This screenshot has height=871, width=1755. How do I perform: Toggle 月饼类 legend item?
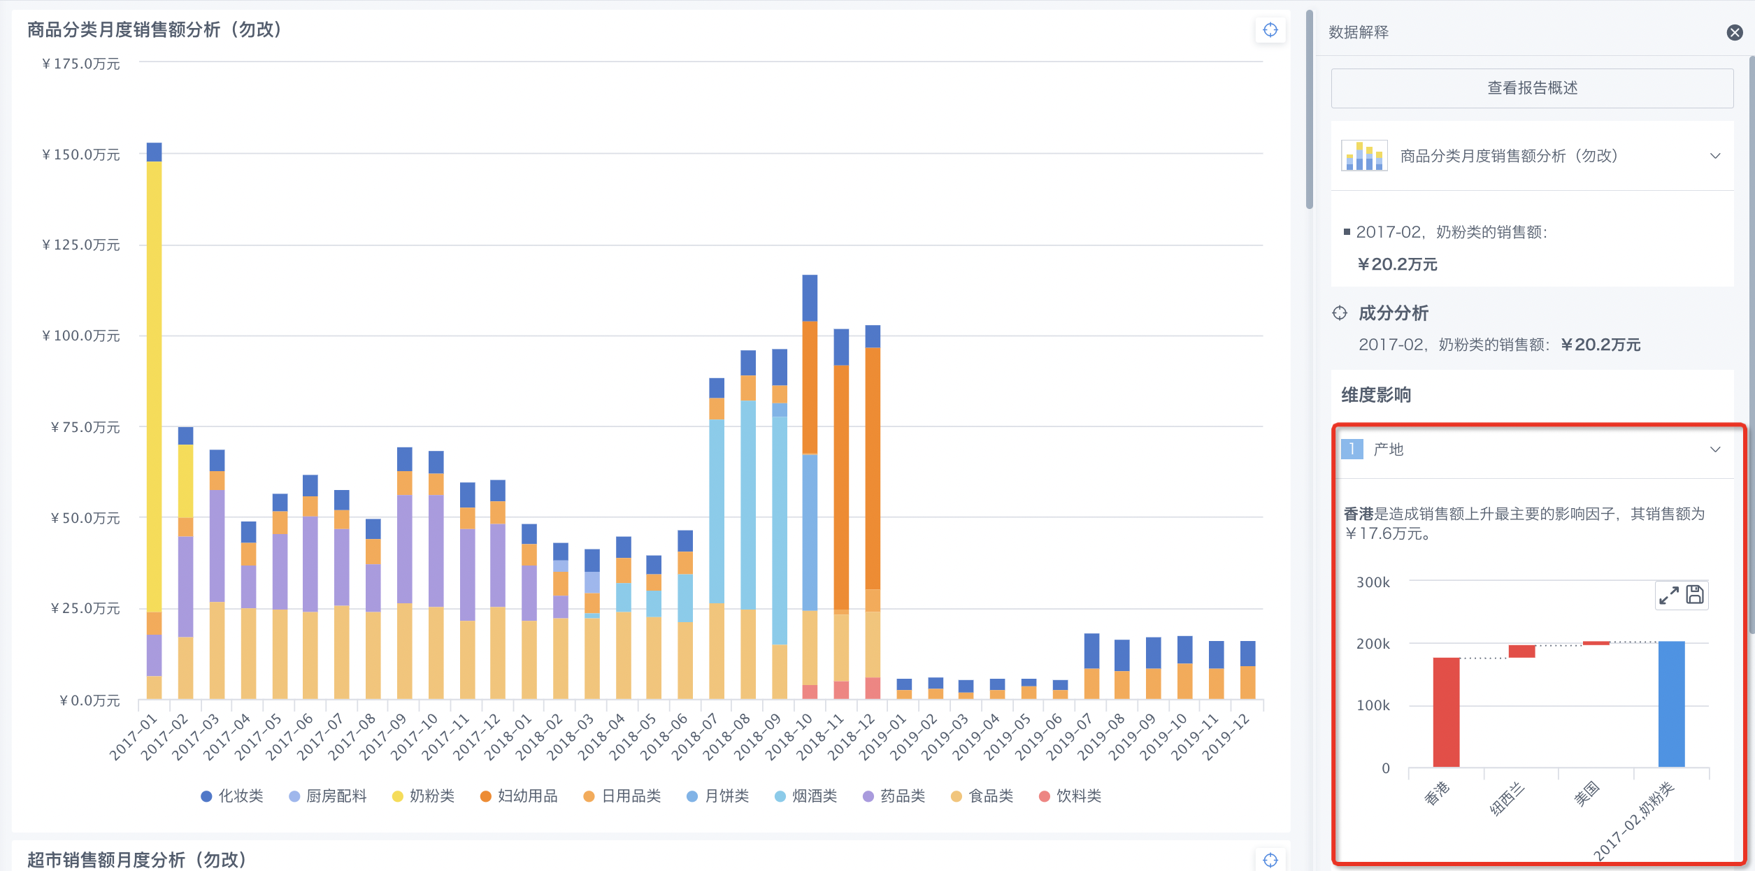click(717, 796)
